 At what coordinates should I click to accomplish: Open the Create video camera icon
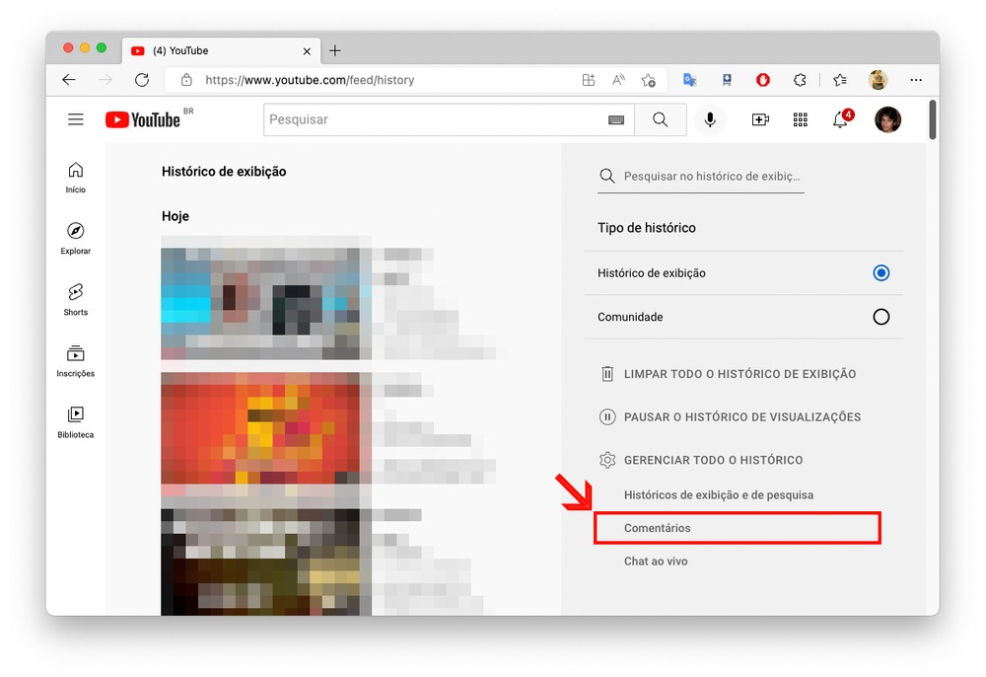point(760,119)
